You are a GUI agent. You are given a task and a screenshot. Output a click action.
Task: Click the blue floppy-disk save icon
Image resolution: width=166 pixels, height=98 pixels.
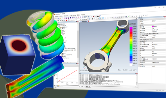(59, 19)
